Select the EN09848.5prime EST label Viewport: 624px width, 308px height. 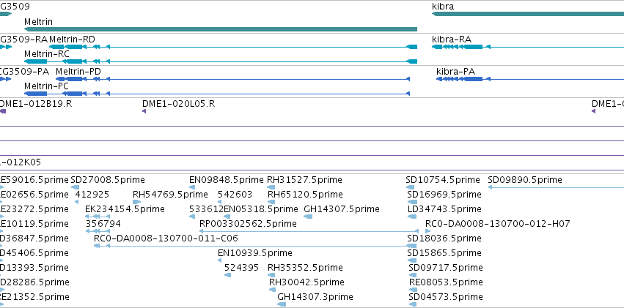point(227,180)
